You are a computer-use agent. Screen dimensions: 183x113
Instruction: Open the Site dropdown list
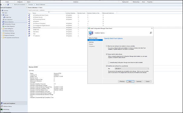132,69
